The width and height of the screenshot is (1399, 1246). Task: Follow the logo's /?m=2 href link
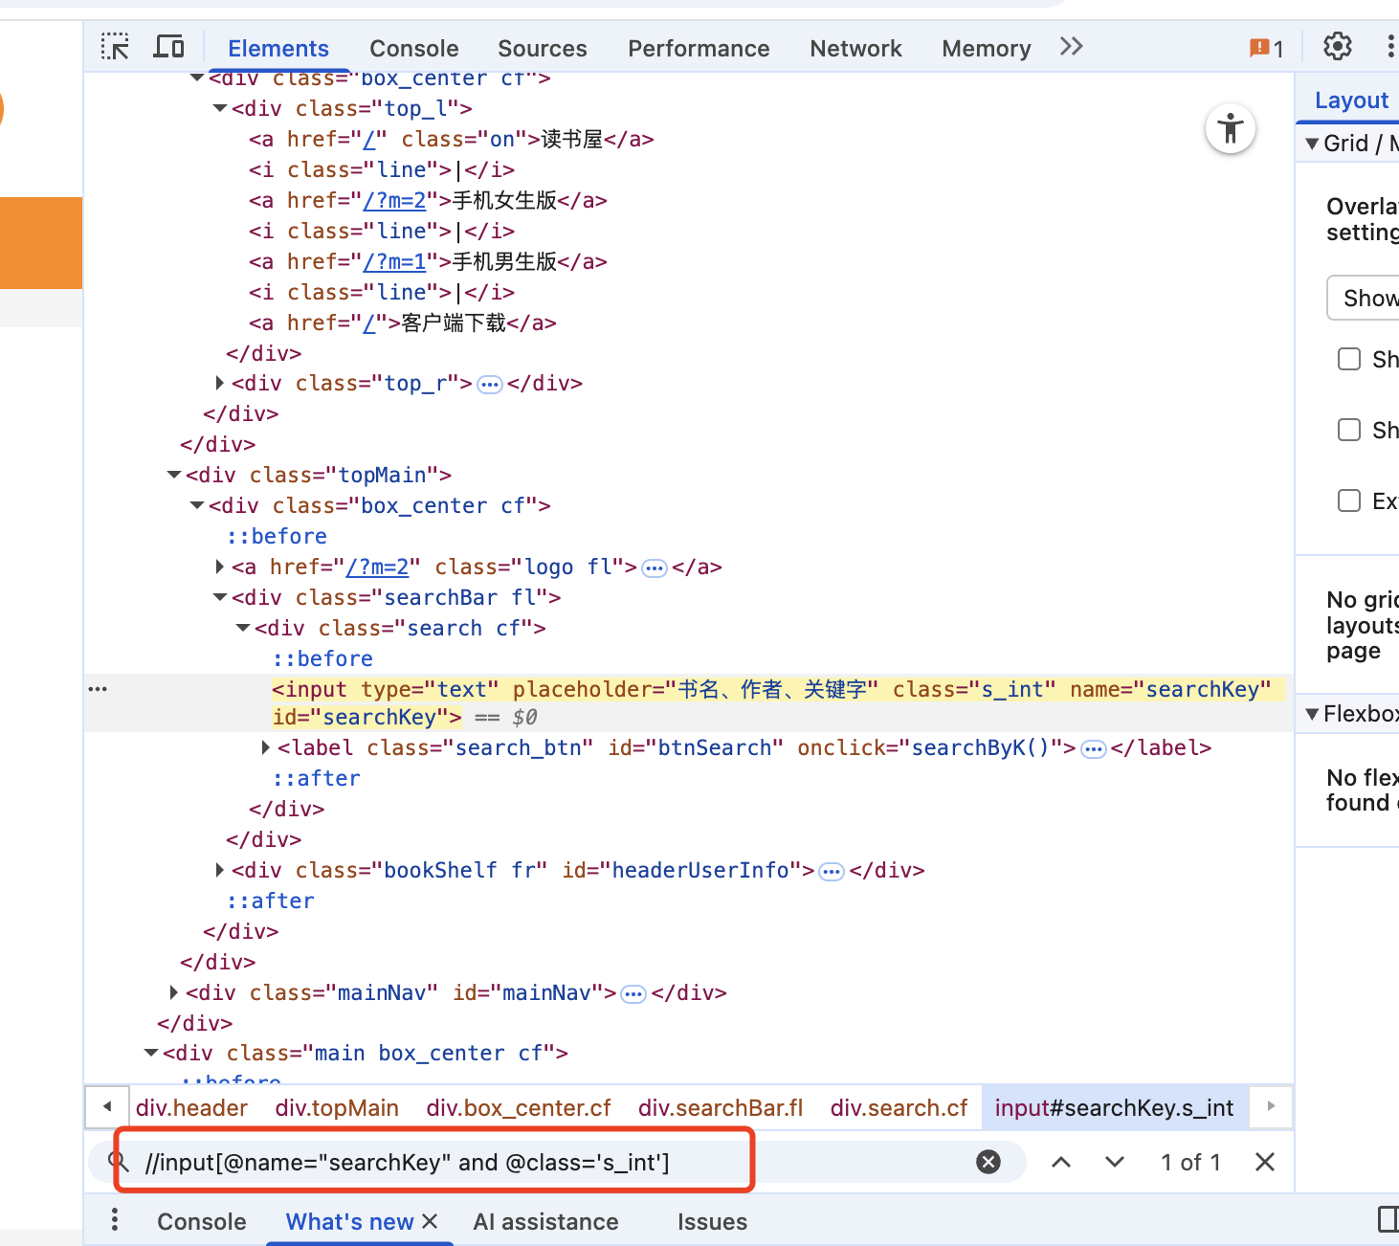point(377,567)
